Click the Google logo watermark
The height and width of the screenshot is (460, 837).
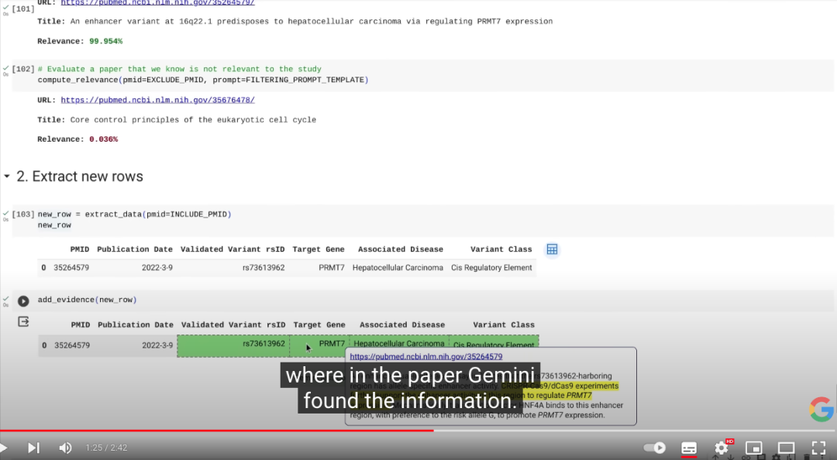click(821, 409)
